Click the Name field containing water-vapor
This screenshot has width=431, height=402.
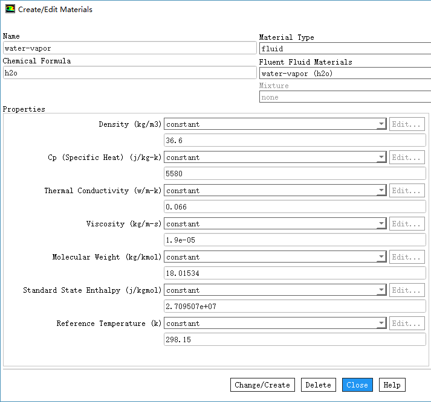point(129,48)
